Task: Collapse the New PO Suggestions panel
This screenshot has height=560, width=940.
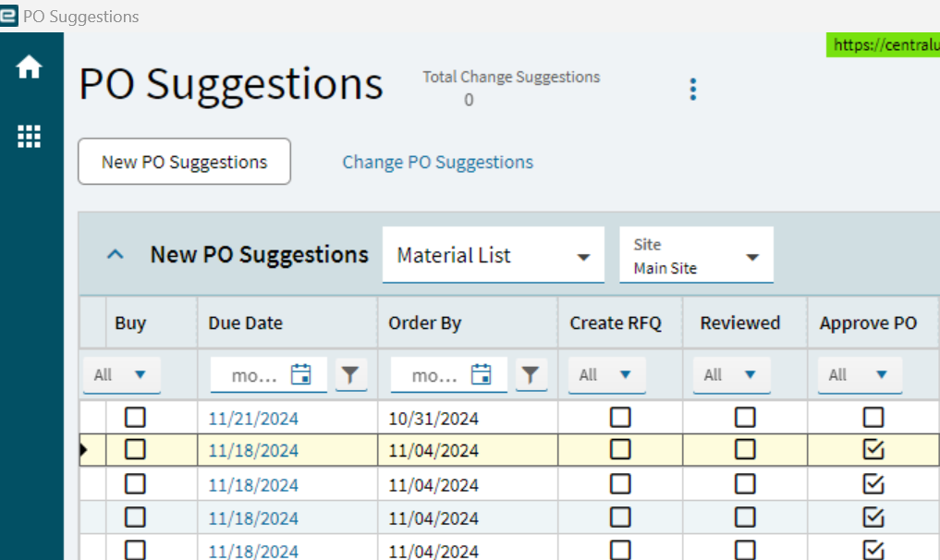Action: (x=116, y=255)
